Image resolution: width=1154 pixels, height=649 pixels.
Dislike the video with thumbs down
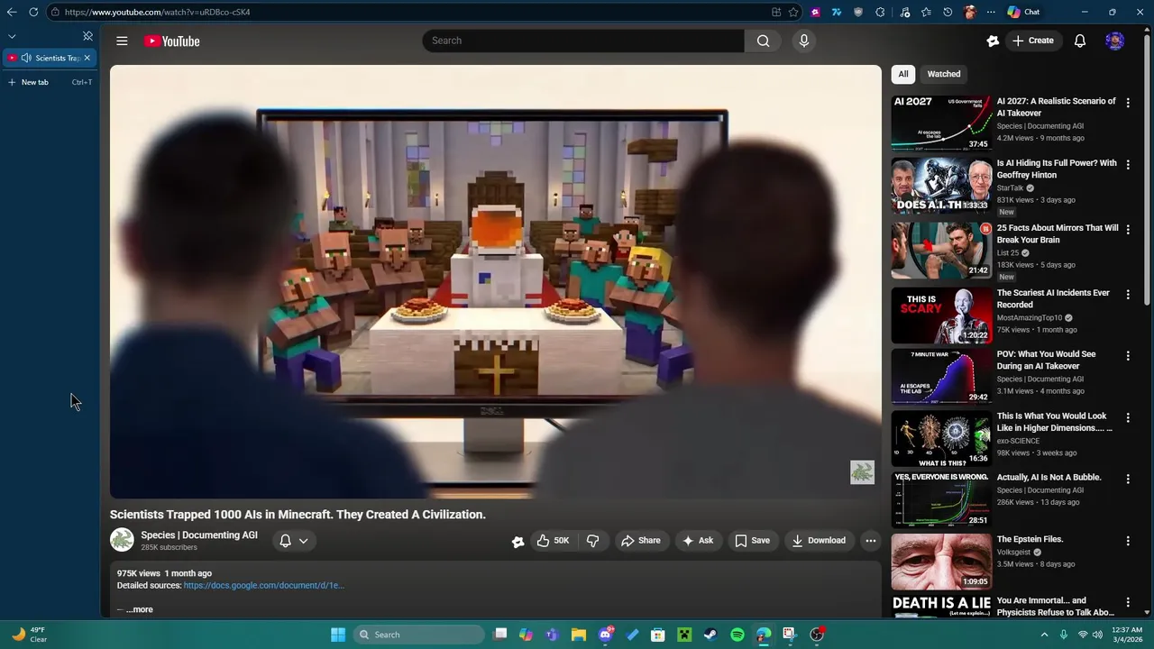pos(592,541)
